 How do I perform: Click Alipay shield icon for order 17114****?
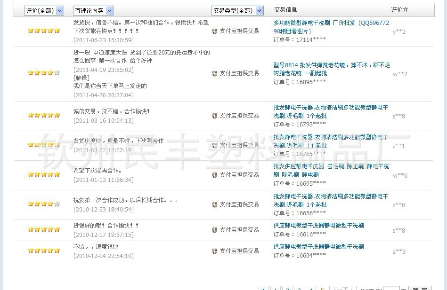coord(215,31)
